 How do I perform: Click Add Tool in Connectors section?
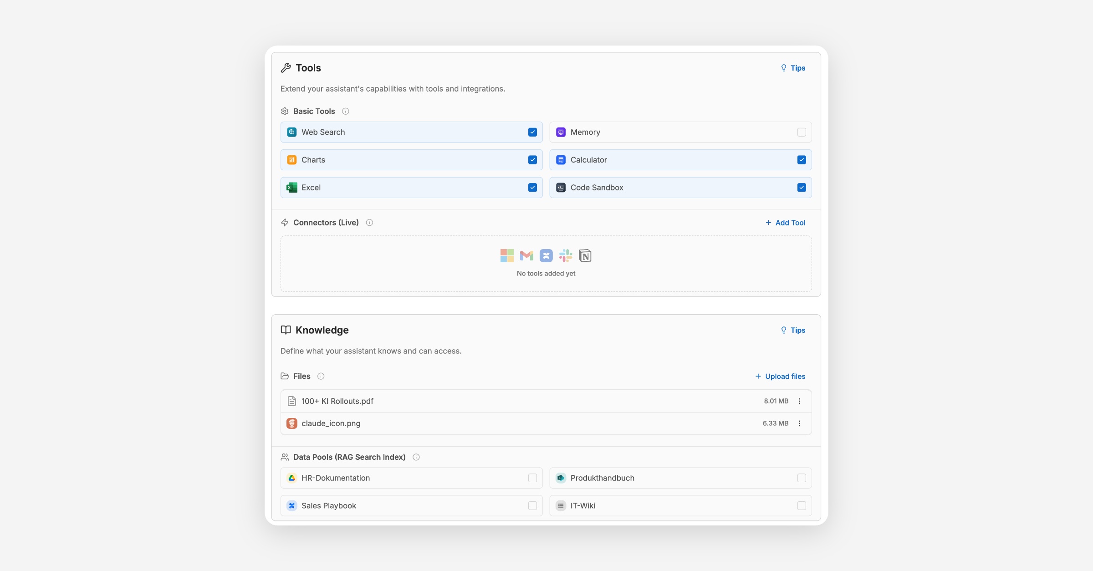[786, 223]
